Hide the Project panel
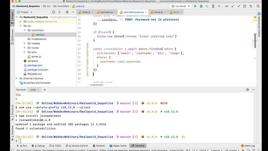Screen dimensions: 268x151 (73, 12)
